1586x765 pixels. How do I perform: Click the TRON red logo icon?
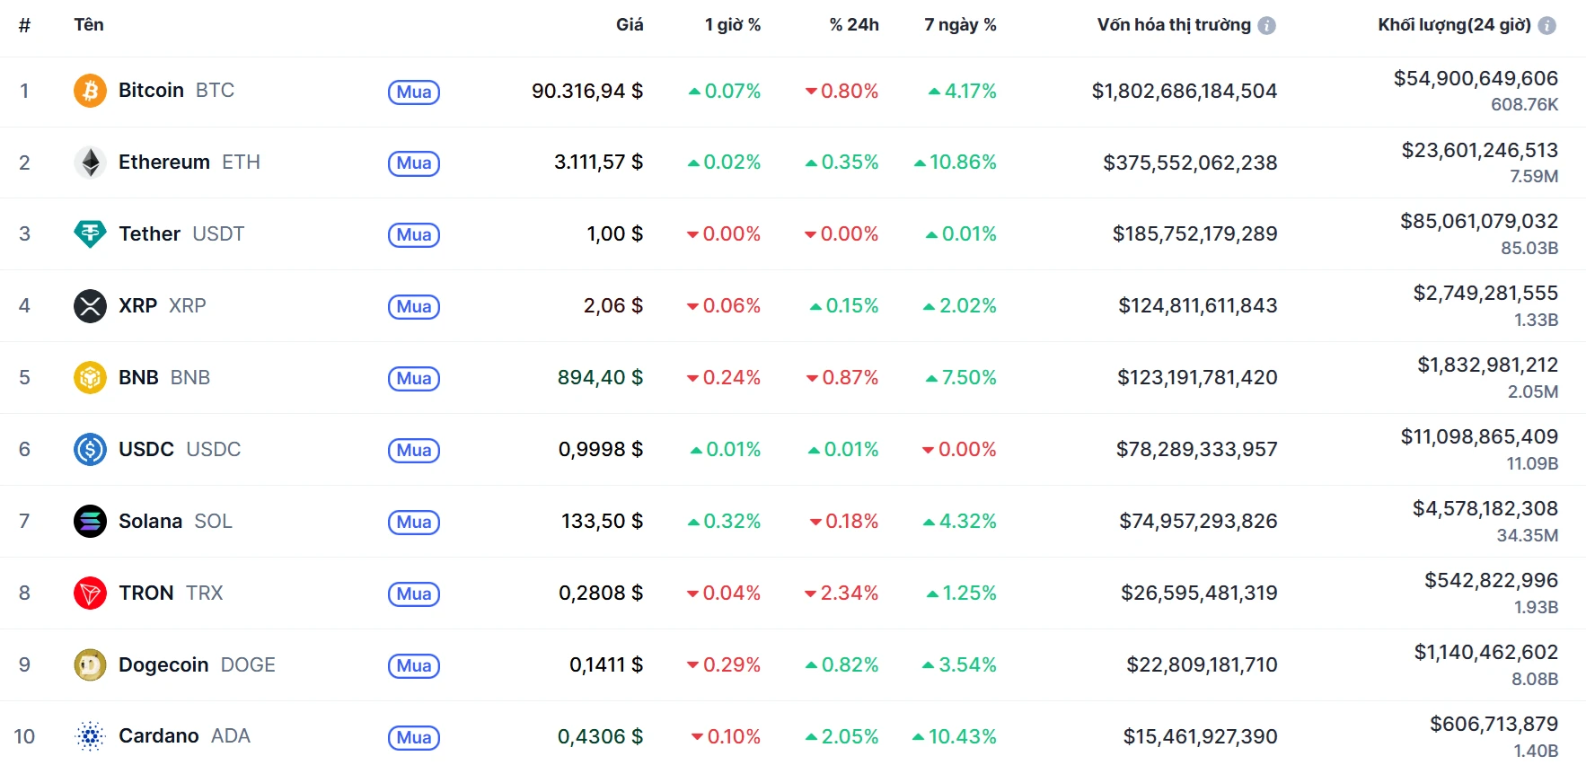[x=90, y=594]
